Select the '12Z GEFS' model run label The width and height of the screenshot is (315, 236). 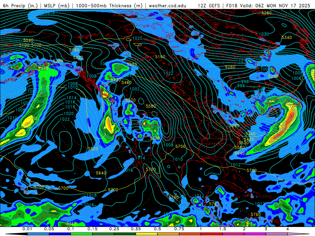pyautogui.click(x=209, y=6)
